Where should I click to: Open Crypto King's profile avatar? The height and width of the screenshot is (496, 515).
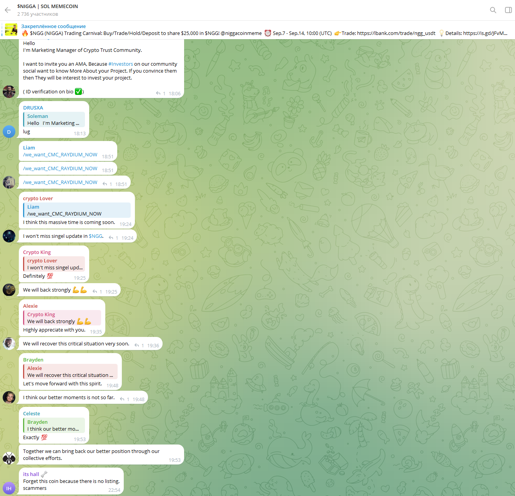coord(9,290)
